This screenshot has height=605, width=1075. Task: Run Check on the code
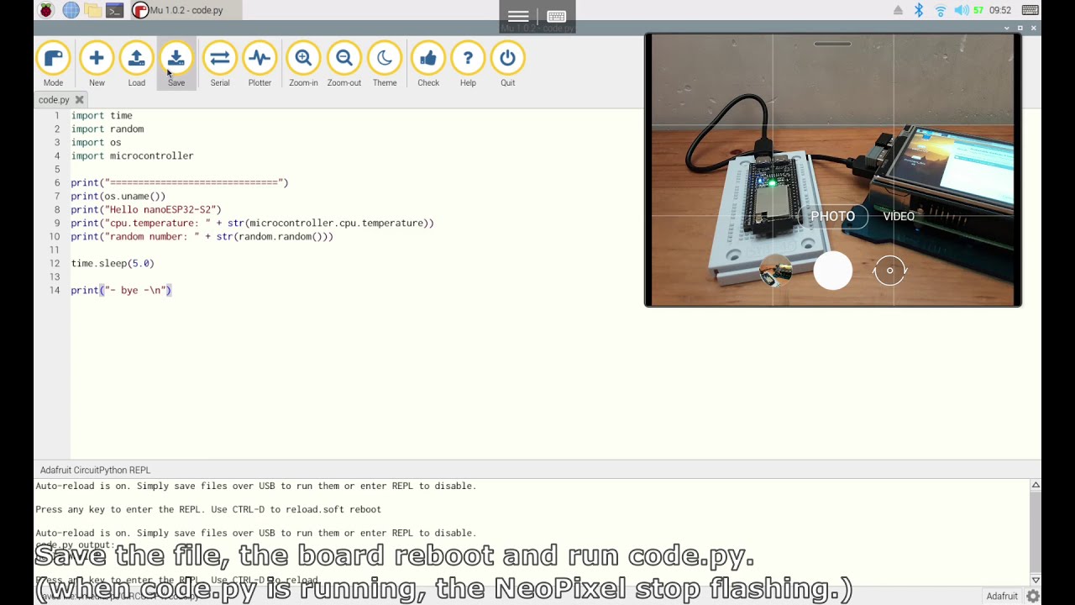(428, 65)
